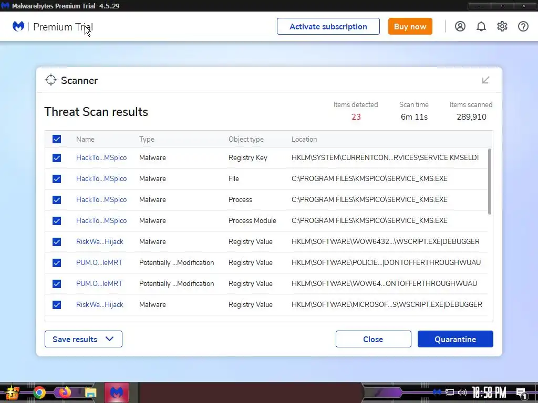538x403 pixels.
Task: Click the Buy now button
Action: click(x=410, y=26)
